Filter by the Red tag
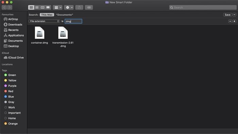This screenshot has width=238, height=134. point(9,91)
